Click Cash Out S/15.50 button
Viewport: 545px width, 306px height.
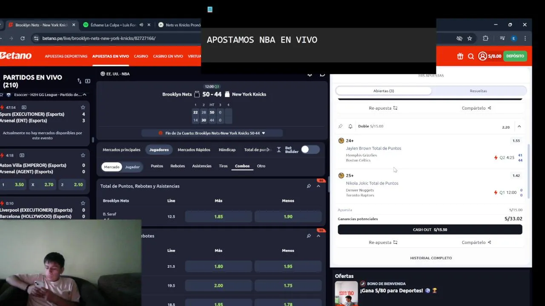[x=430, y=229]
